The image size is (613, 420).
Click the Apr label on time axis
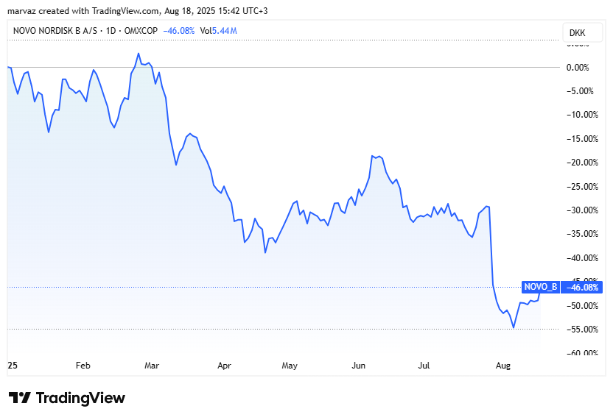click(225, 366)
